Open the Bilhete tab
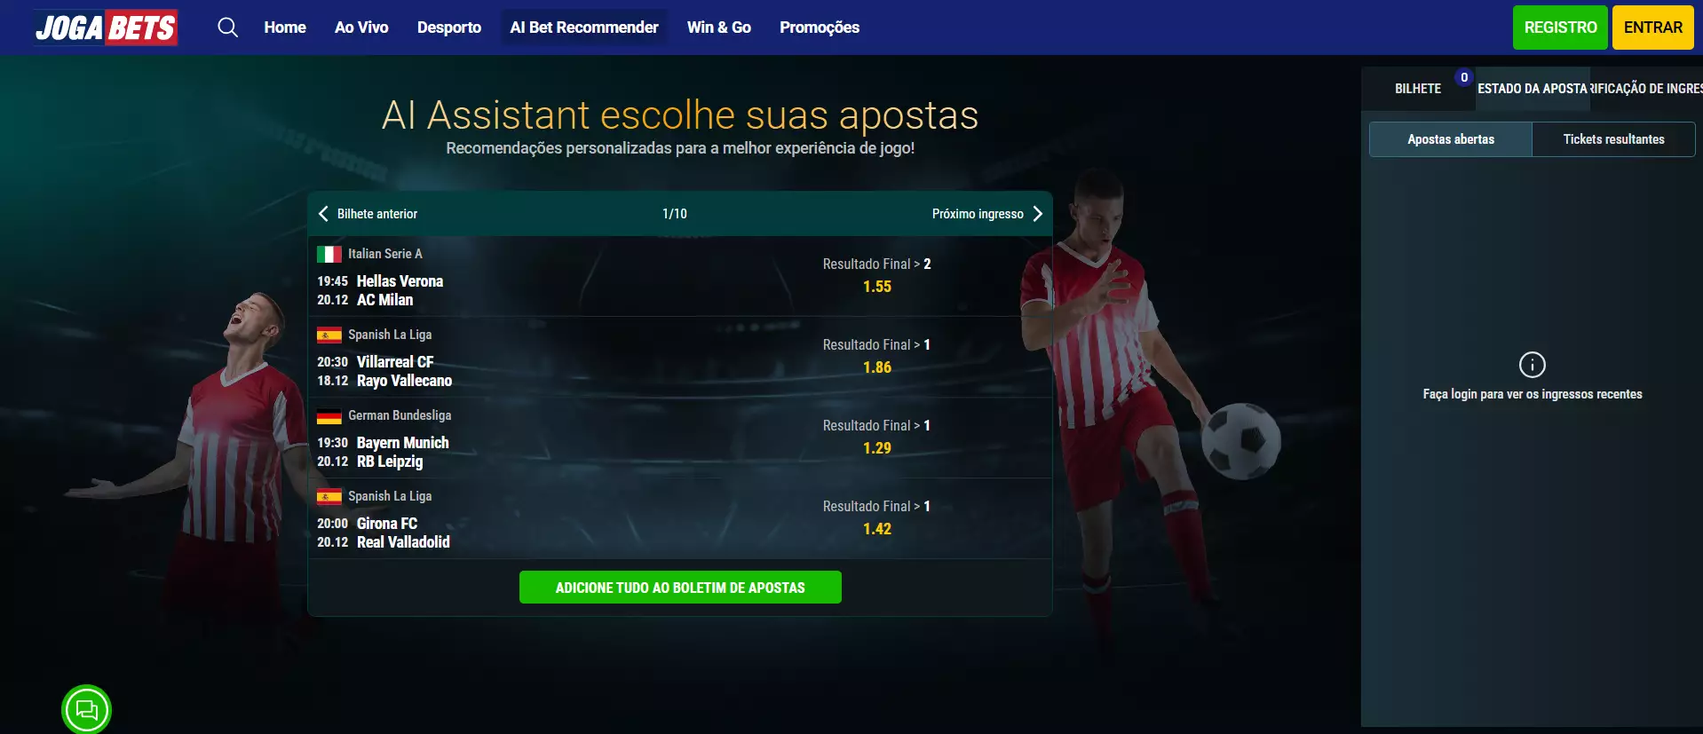 coord(1418,89)
